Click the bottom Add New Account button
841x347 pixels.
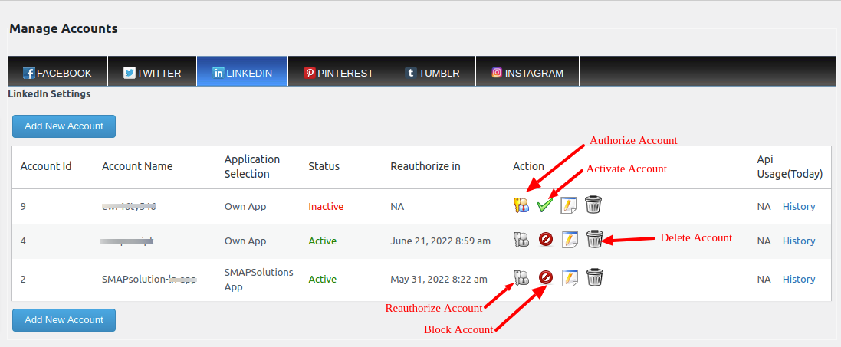pos(64,319)
